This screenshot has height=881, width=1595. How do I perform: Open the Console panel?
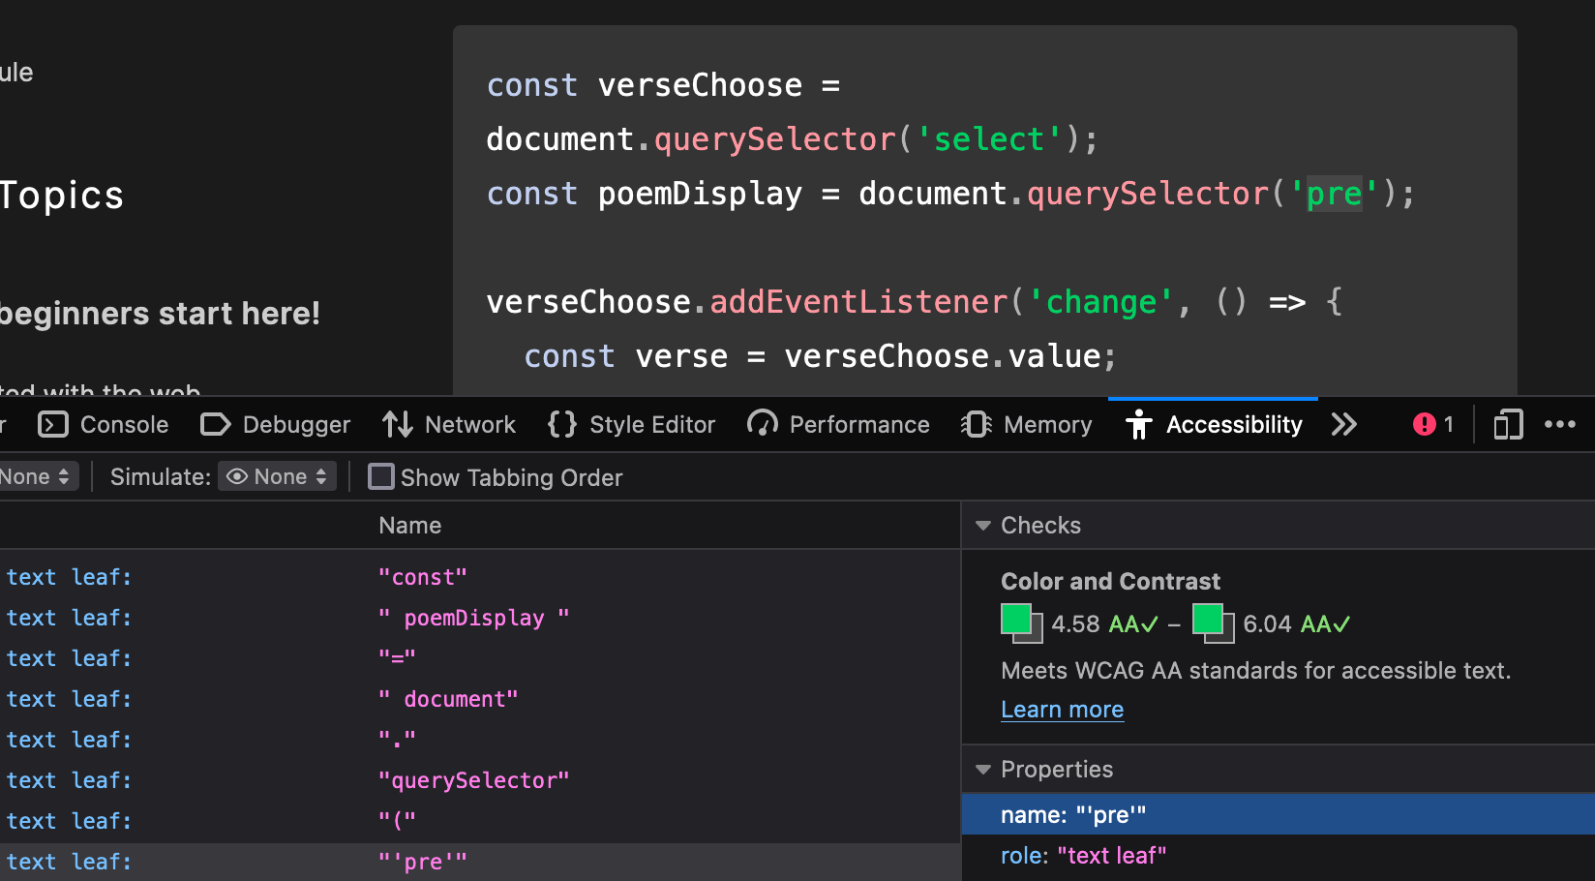pos(103,424)
